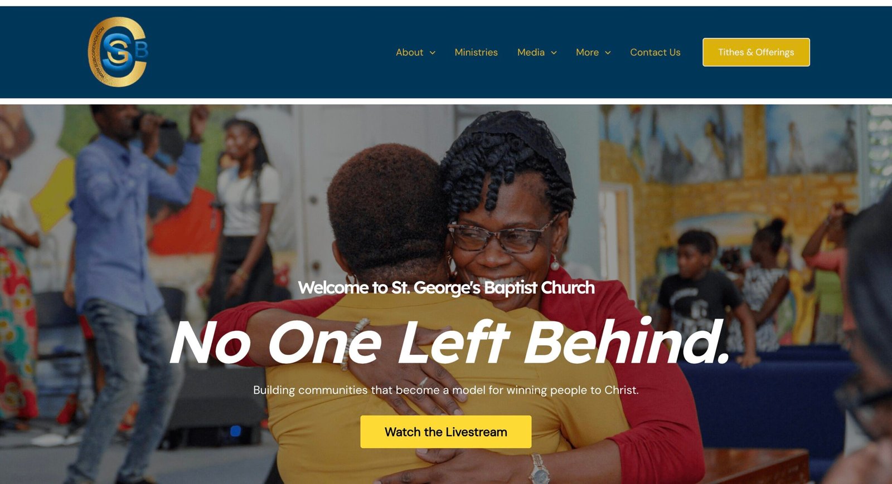Go to the Ministries page
The width and height of the screenshot is (892, 484).
click(476, 52)
